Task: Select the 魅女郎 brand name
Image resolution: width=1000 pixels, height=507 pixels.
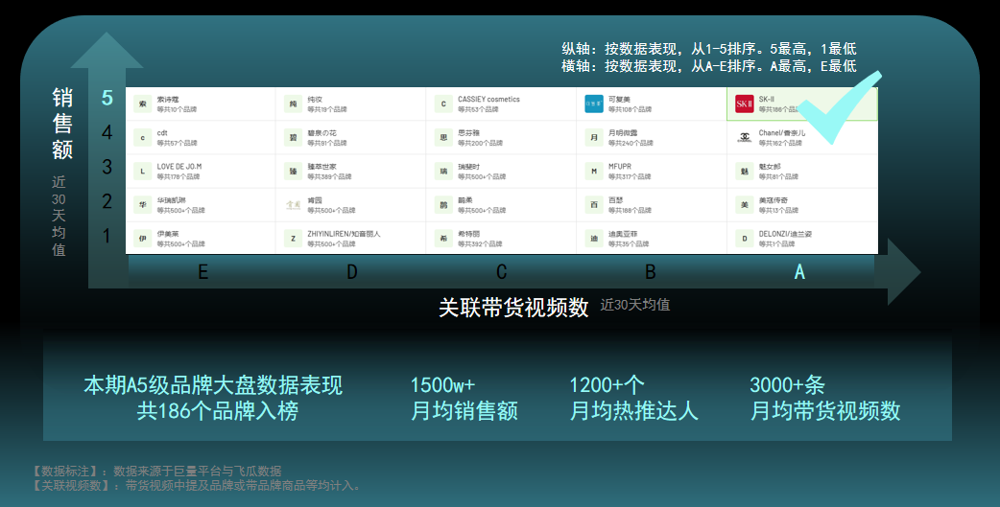Action: point(770,167)
